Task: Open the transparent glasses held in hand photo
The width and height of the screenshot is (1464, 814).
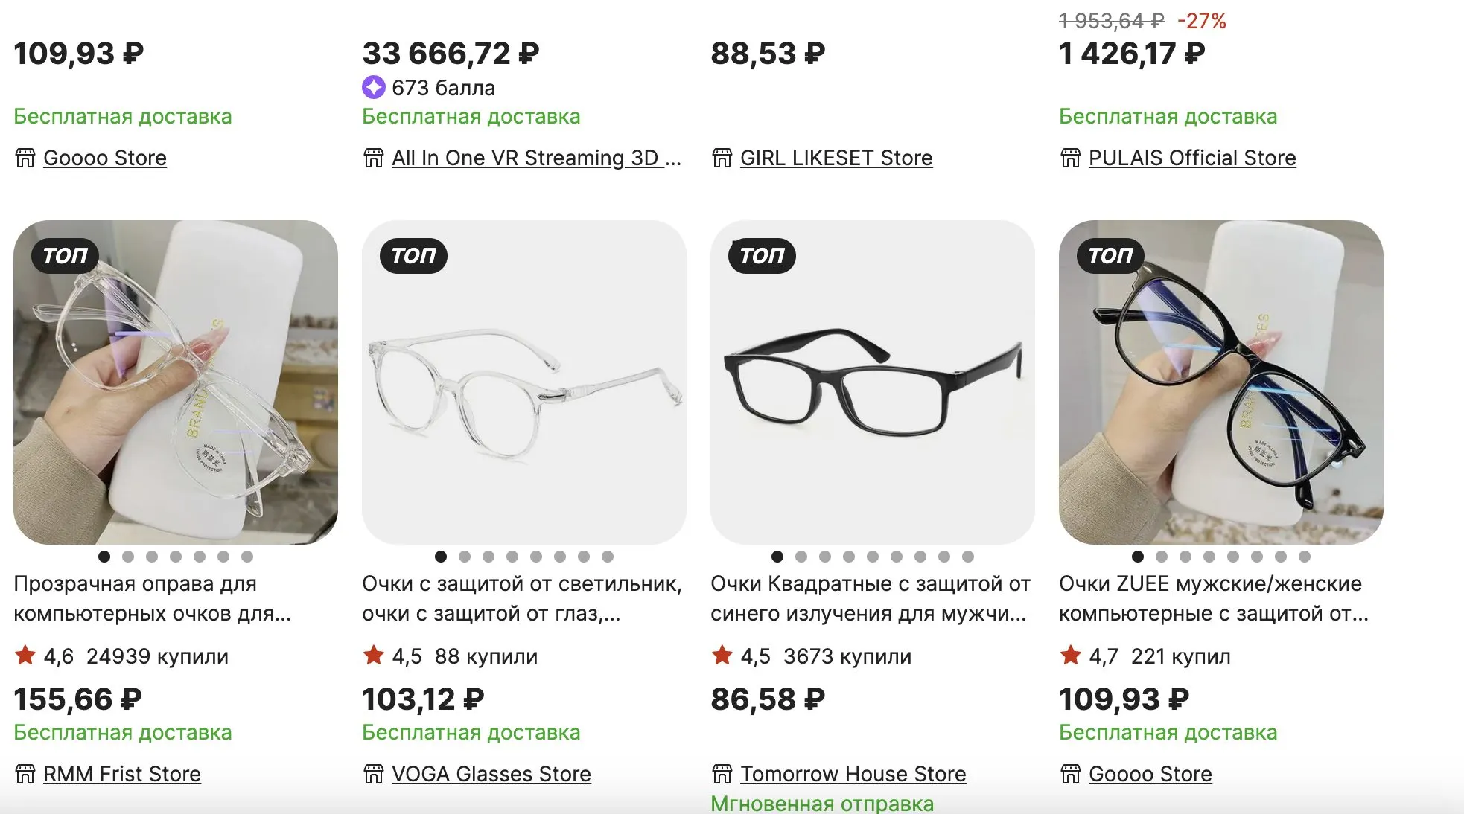Action: tap(176, 382)
